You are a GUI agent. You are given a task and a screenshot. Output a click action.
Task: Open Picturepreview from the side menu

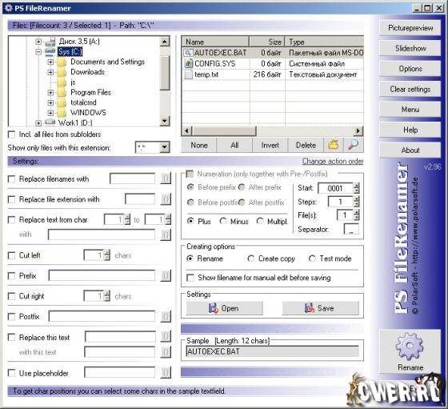click(x=410, y=28)
